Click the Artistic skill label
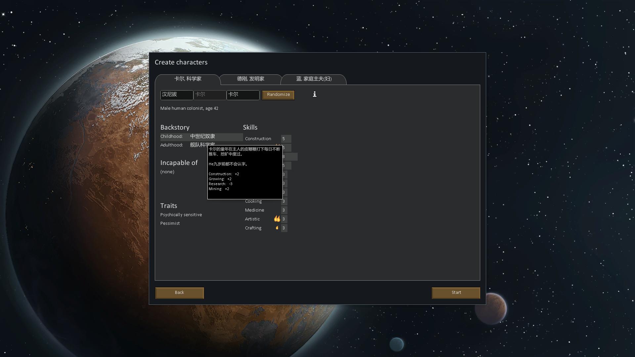635x357 pixels. [x=252, y=219]
